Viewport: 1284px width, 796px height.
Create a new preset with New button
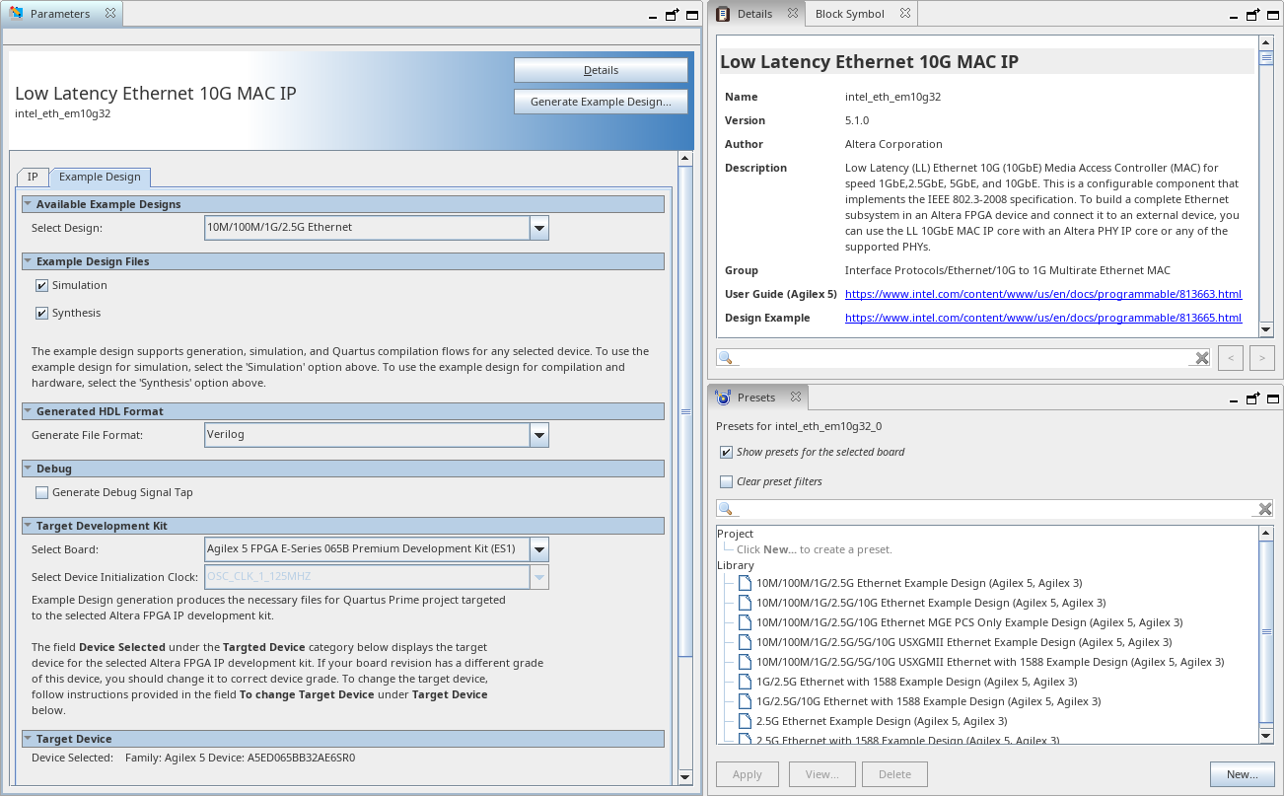point(1243,774)
